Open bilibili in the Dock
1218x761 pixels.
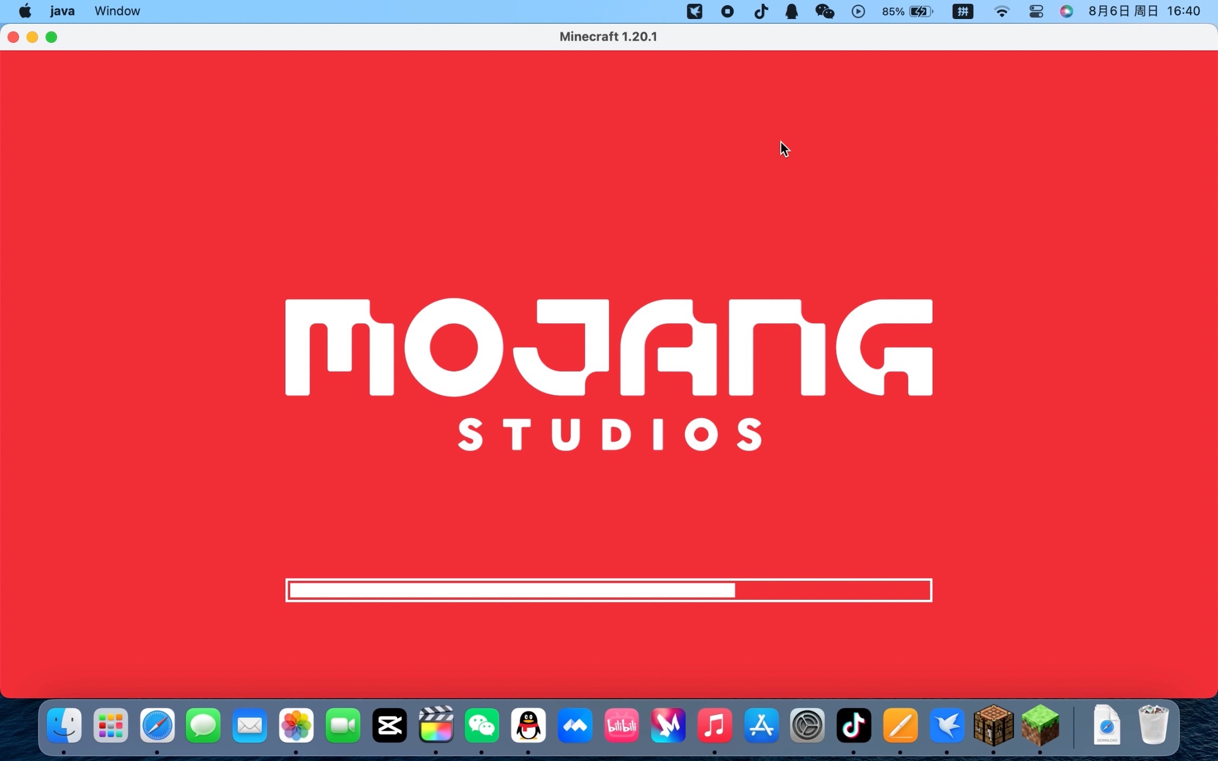coord(621,725)
